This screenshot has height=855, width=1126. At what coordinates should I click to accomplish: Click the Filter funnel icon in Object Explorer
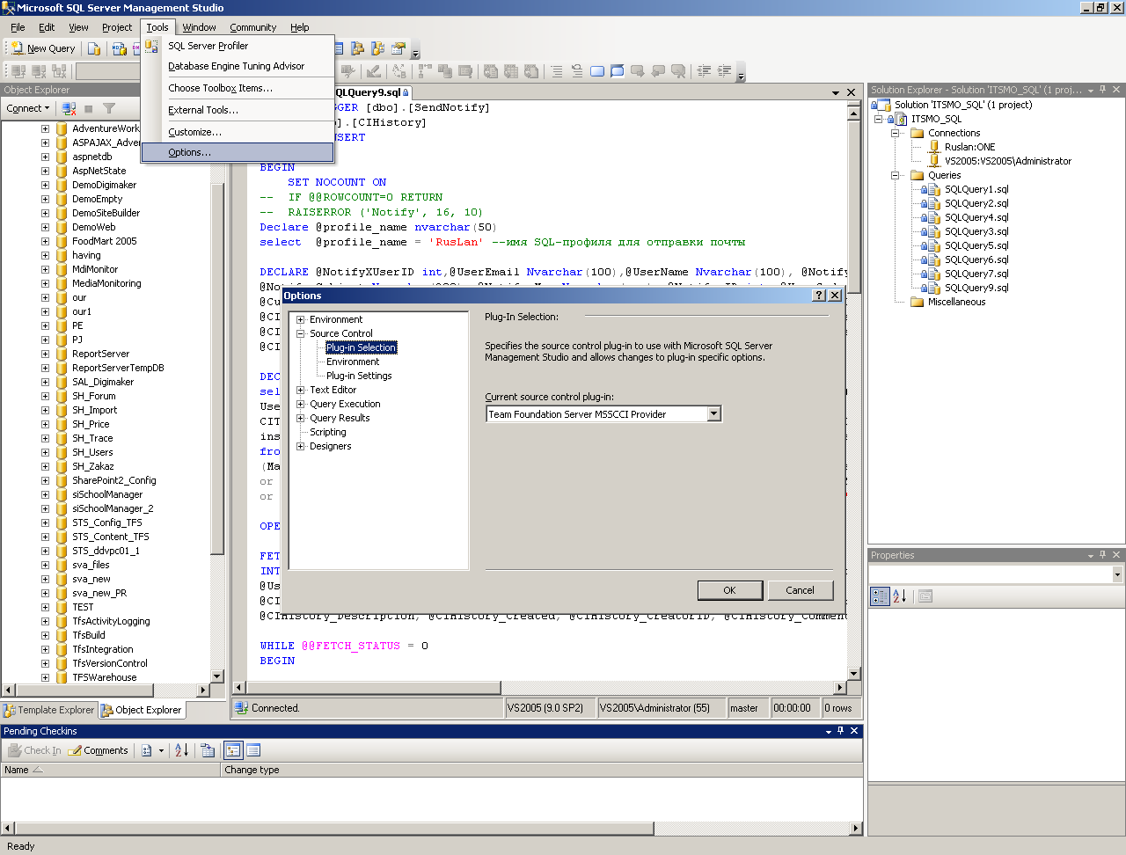(x=109, y=108)
